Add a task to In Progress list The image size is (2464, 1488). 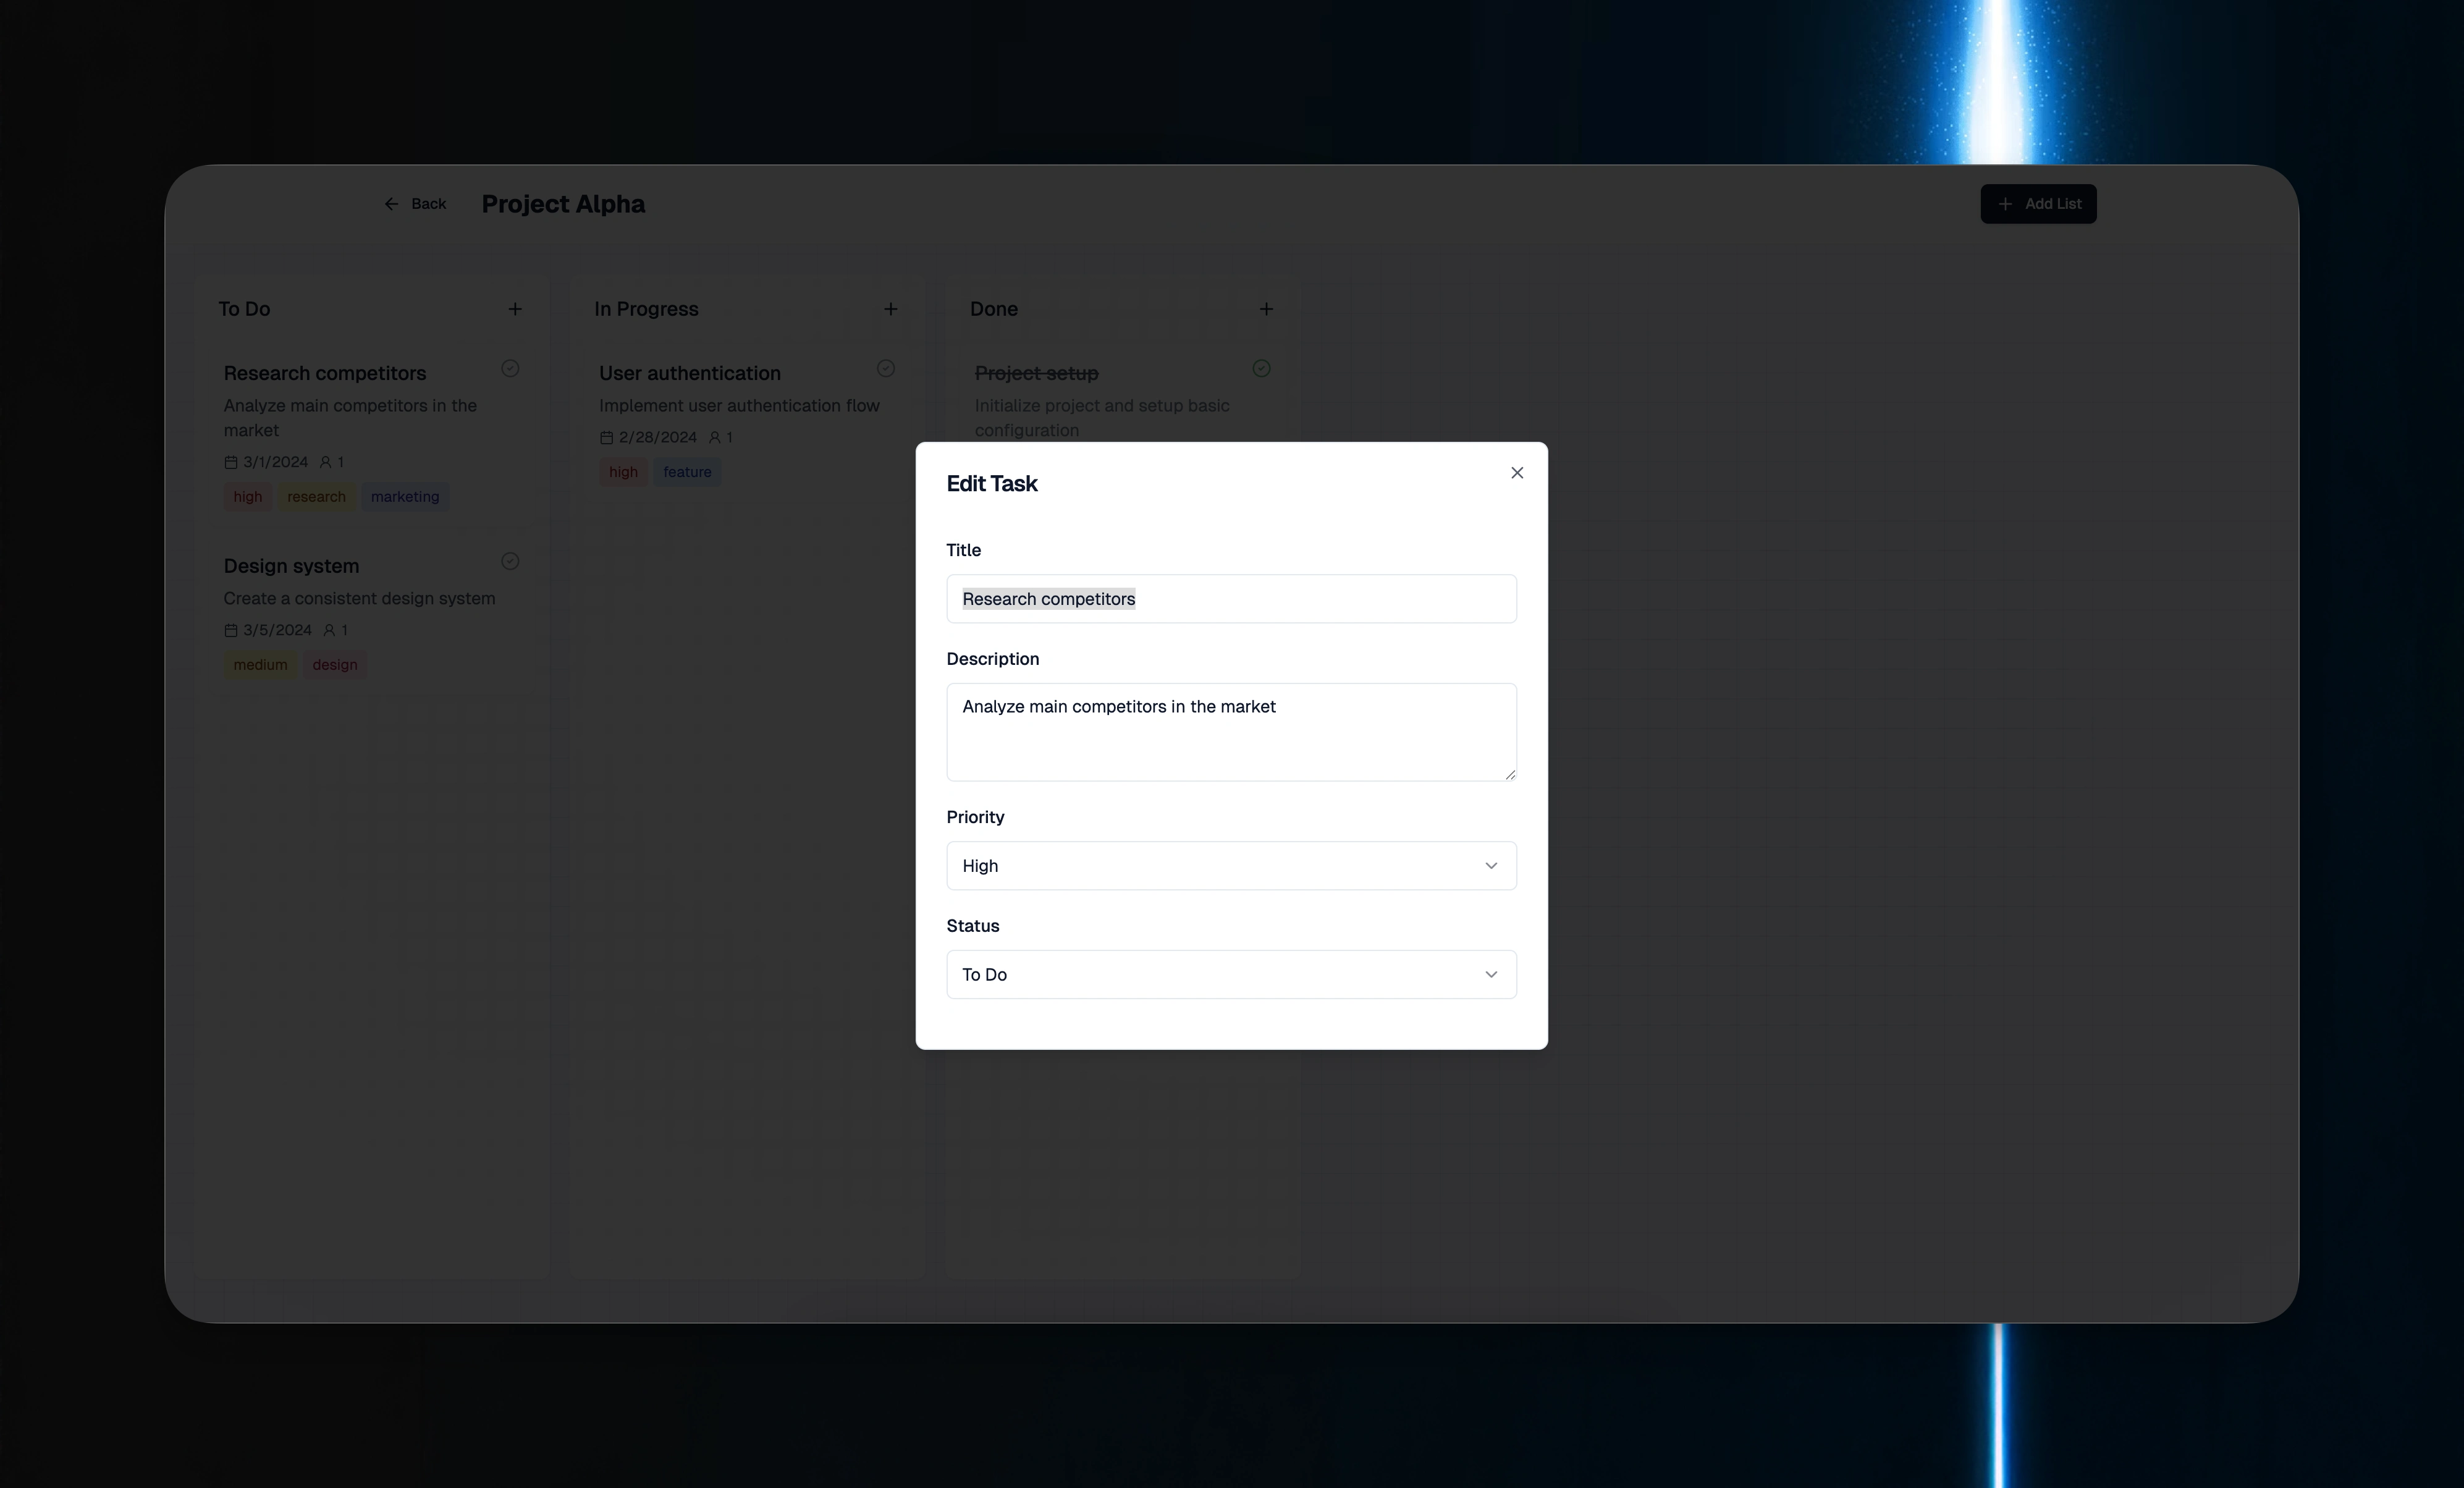[890, 309]
